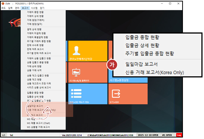
Task: Open 주기별 판매 차트 보고서
Action: point(39,53)
